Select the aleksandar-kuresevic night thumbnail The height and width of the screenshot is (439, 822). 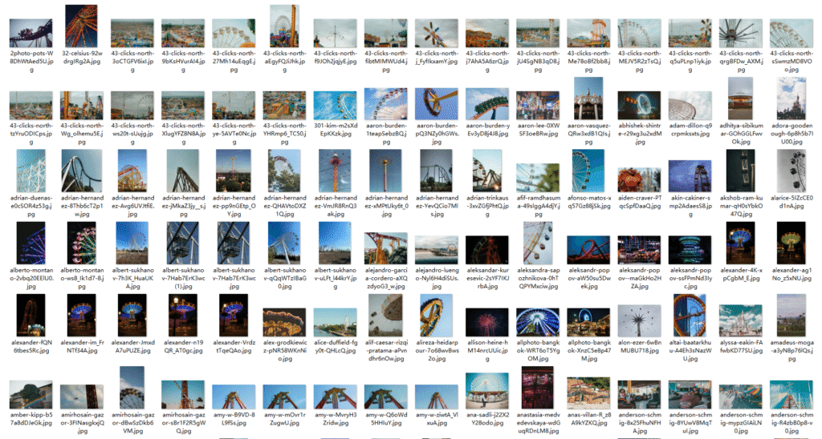pos(487,250)
